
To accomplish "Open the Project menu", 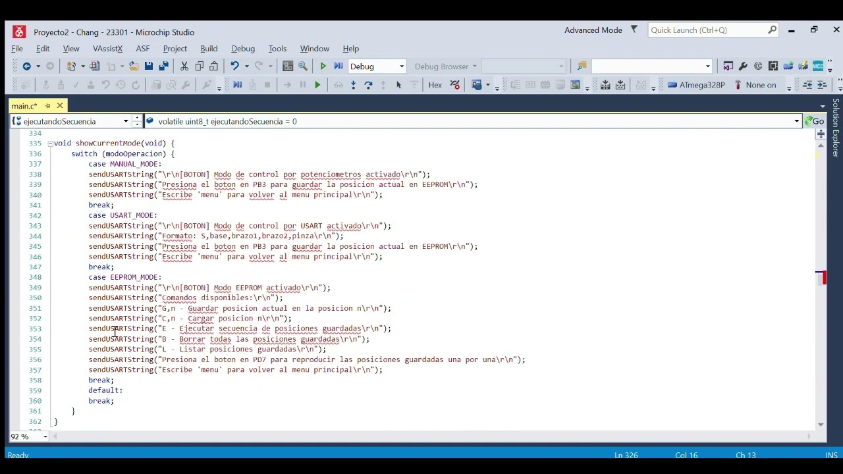I will tap(175, 49).
